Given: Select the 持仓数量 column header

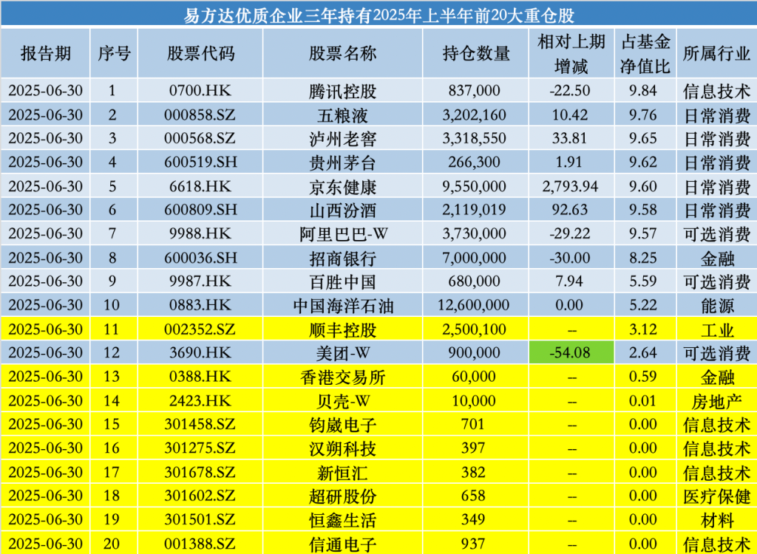Looking at the screenshot, I should pos(475,54).
